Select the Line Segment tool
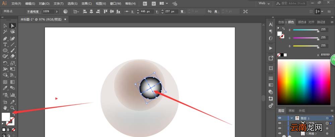335x137 pixels. [12, 44]
